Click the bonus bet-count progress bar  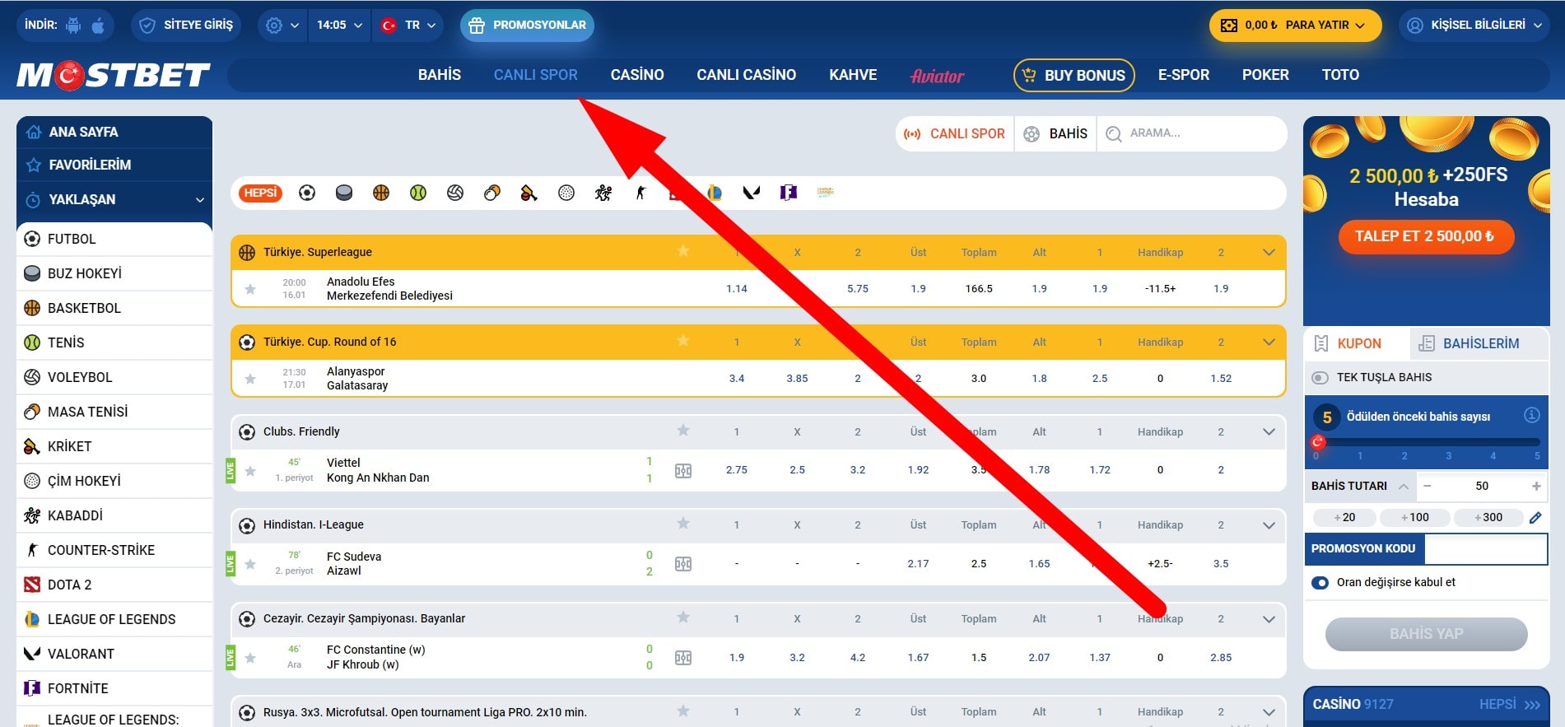click(1427, 443)
